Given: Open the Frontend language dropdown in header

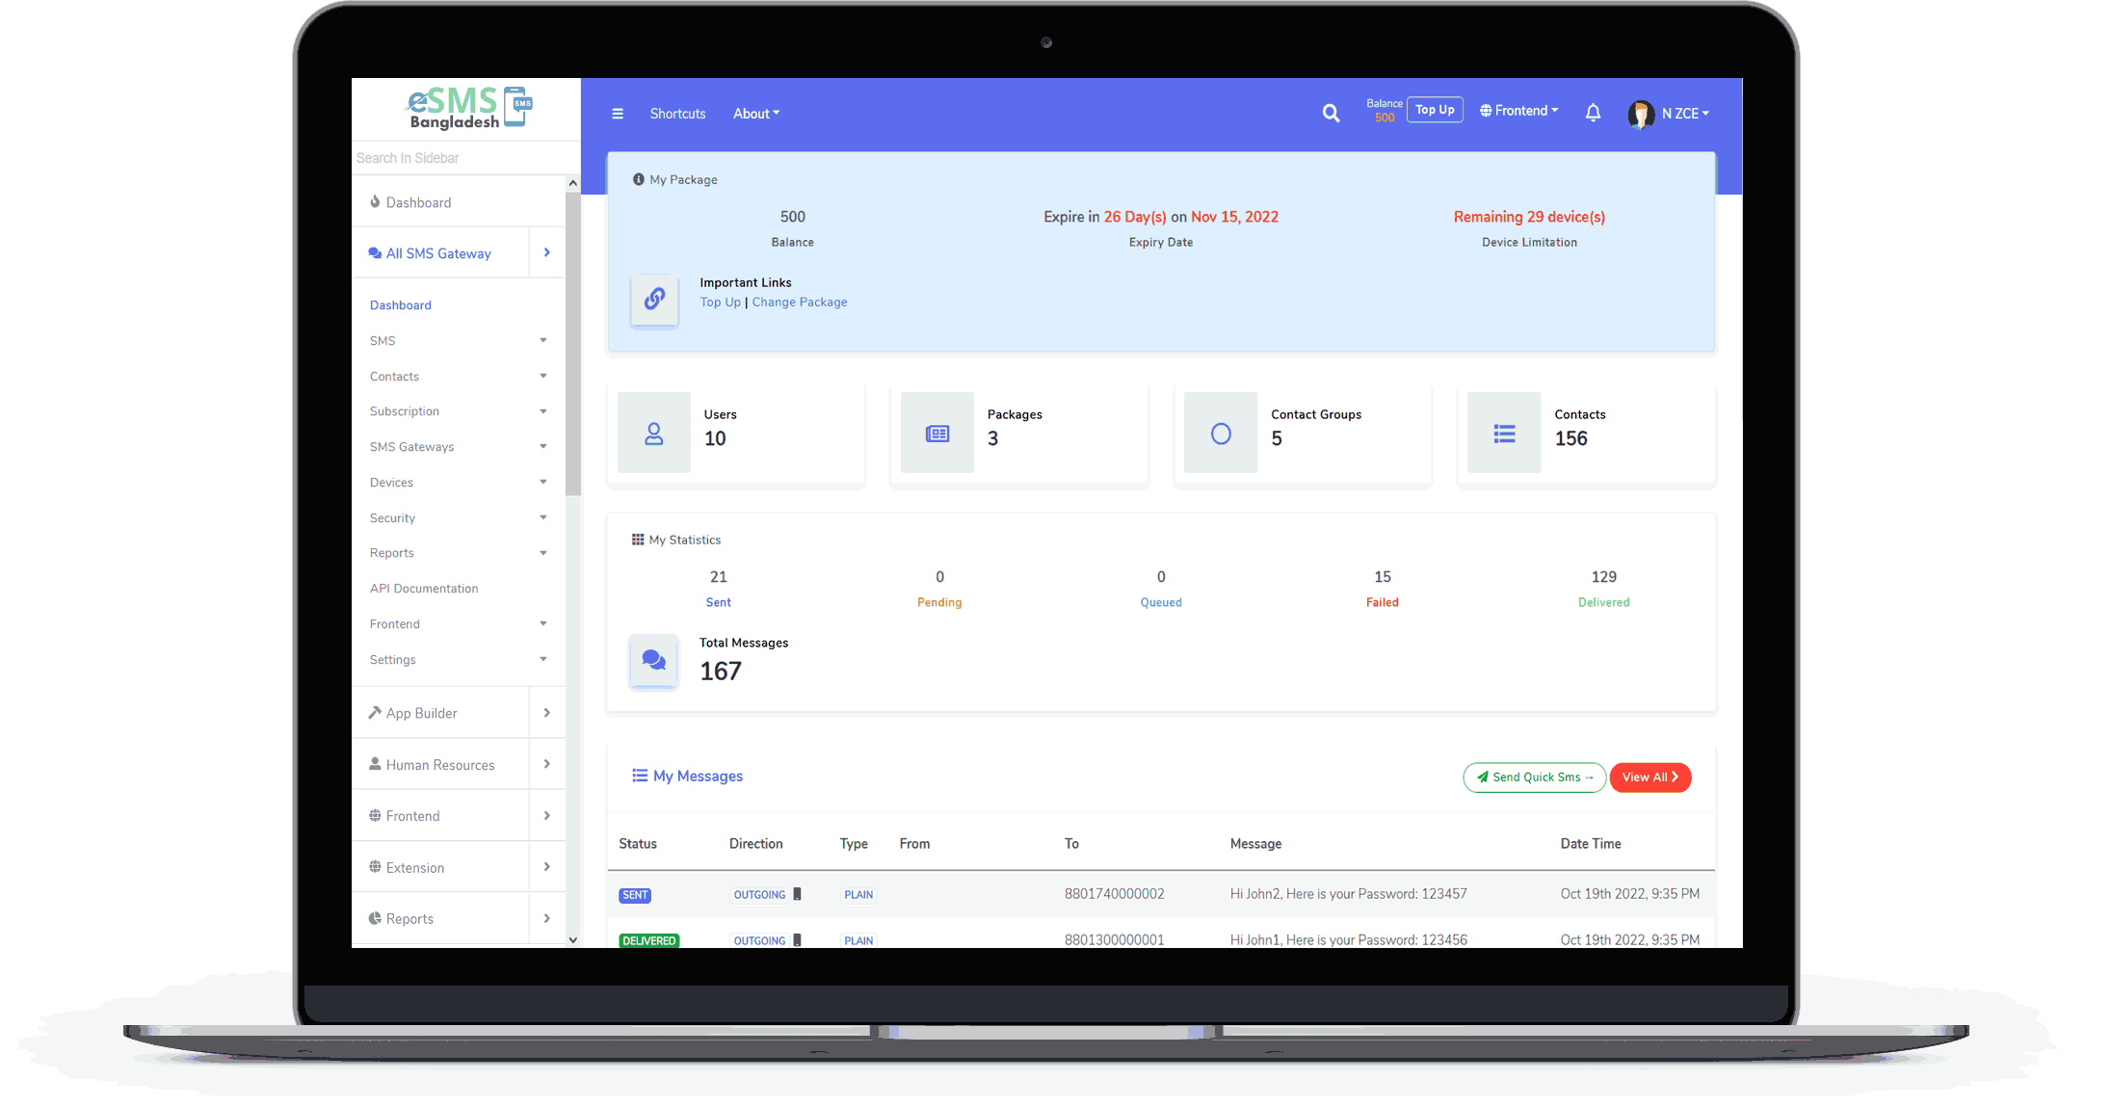Looking at the screenshot, I should pos(1519,111).
